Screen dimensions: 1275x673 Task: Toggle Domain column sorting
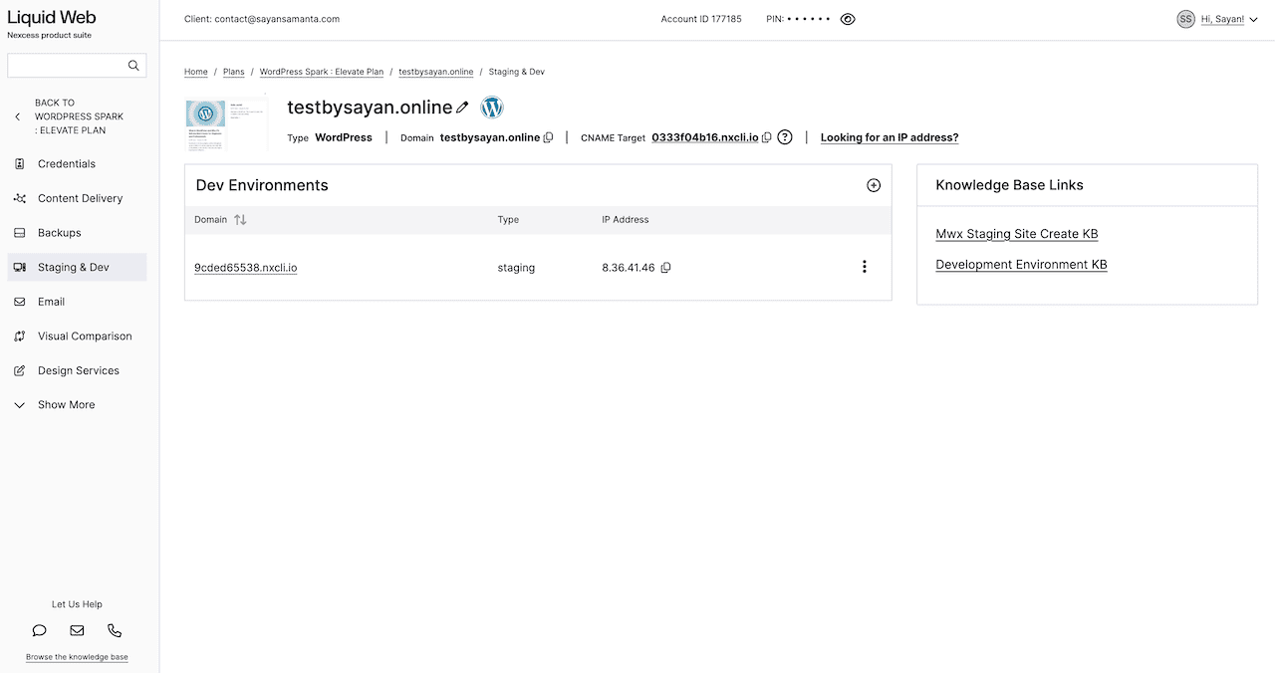click(x=240, y=219)
